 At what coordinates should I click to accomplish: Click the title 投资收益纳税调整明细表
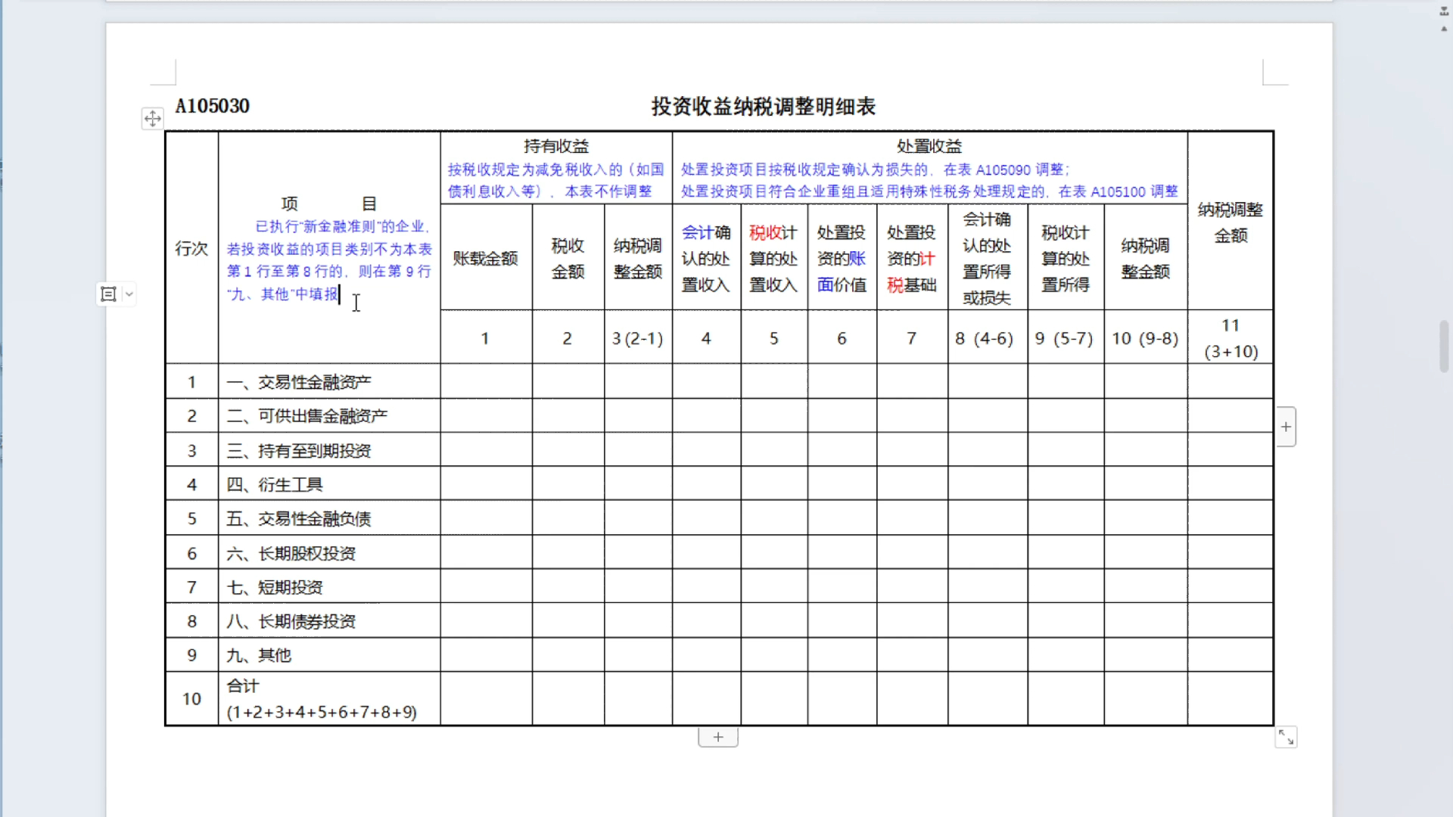[763, 107]
